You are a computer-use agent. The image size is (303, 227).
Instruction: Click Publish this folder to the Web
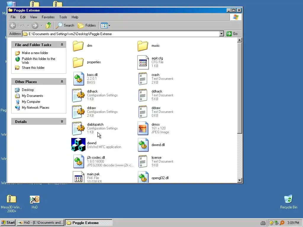point(38,61)
